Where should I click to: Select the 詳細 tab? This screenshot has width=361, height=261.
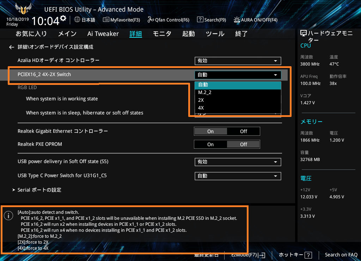(136, 34)
